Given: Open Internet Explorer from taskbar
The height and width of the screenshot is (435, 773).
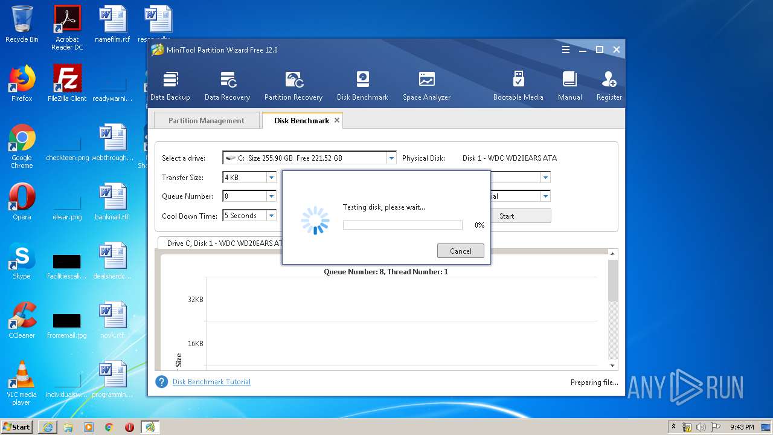Looking at the screenshot, I should (48, 427).
